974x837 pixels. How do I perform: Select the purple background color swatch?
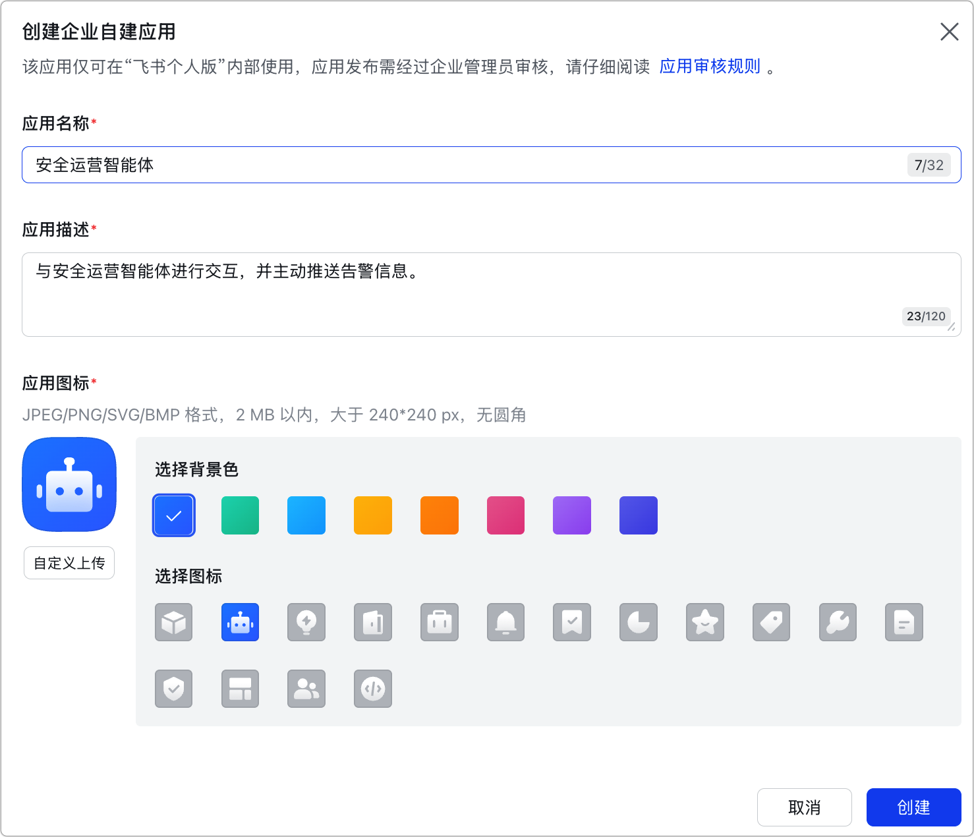point(572,515)
